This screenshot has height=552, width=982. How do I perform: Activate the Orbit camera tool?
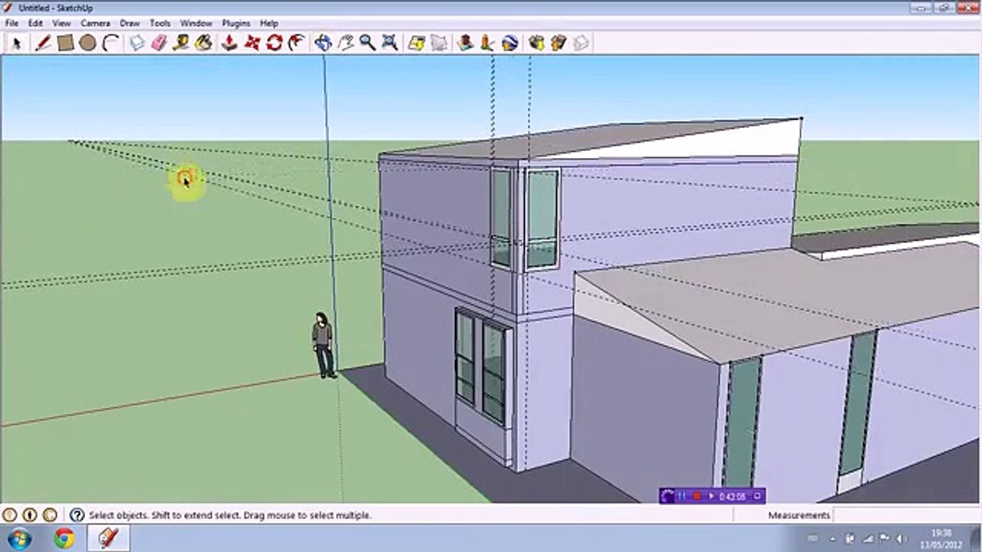coord(323,43)
